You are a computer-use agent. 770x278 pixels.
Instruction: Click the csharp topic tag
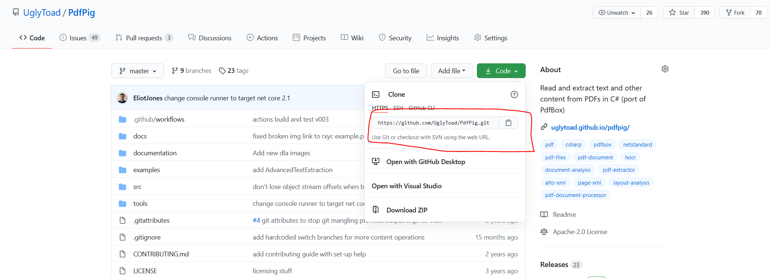point(573,145)
